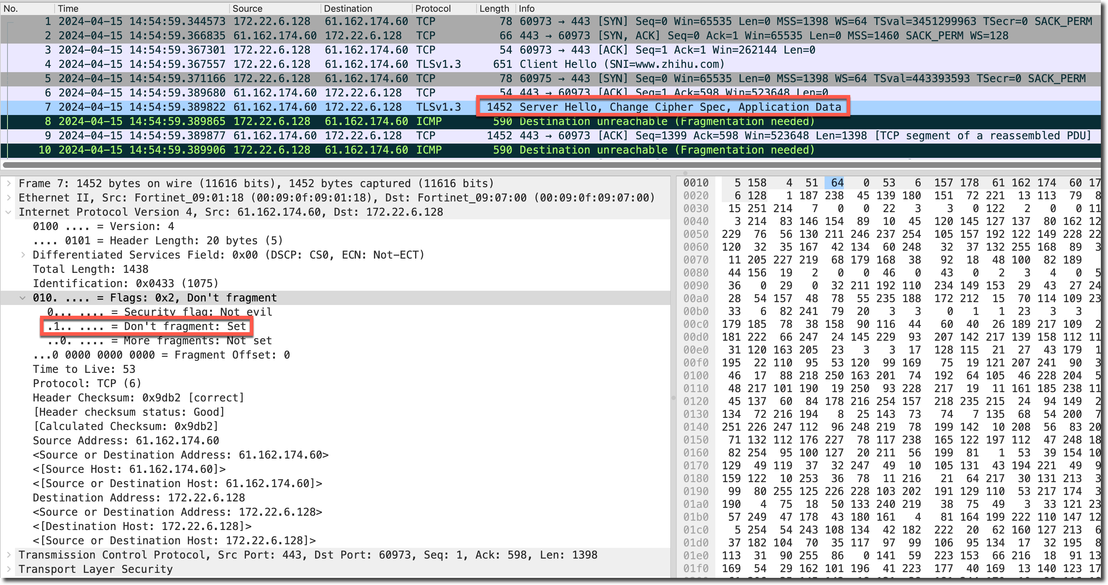The width and height of the screenshot is (1108, 585).
Task: Expand the Transmission Control Protocol section
Action: pos(9,555)
